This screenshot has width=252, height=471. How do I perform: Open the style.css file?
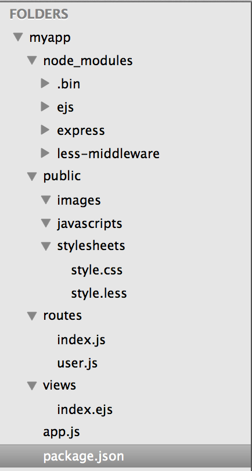[x=96, y=270]
